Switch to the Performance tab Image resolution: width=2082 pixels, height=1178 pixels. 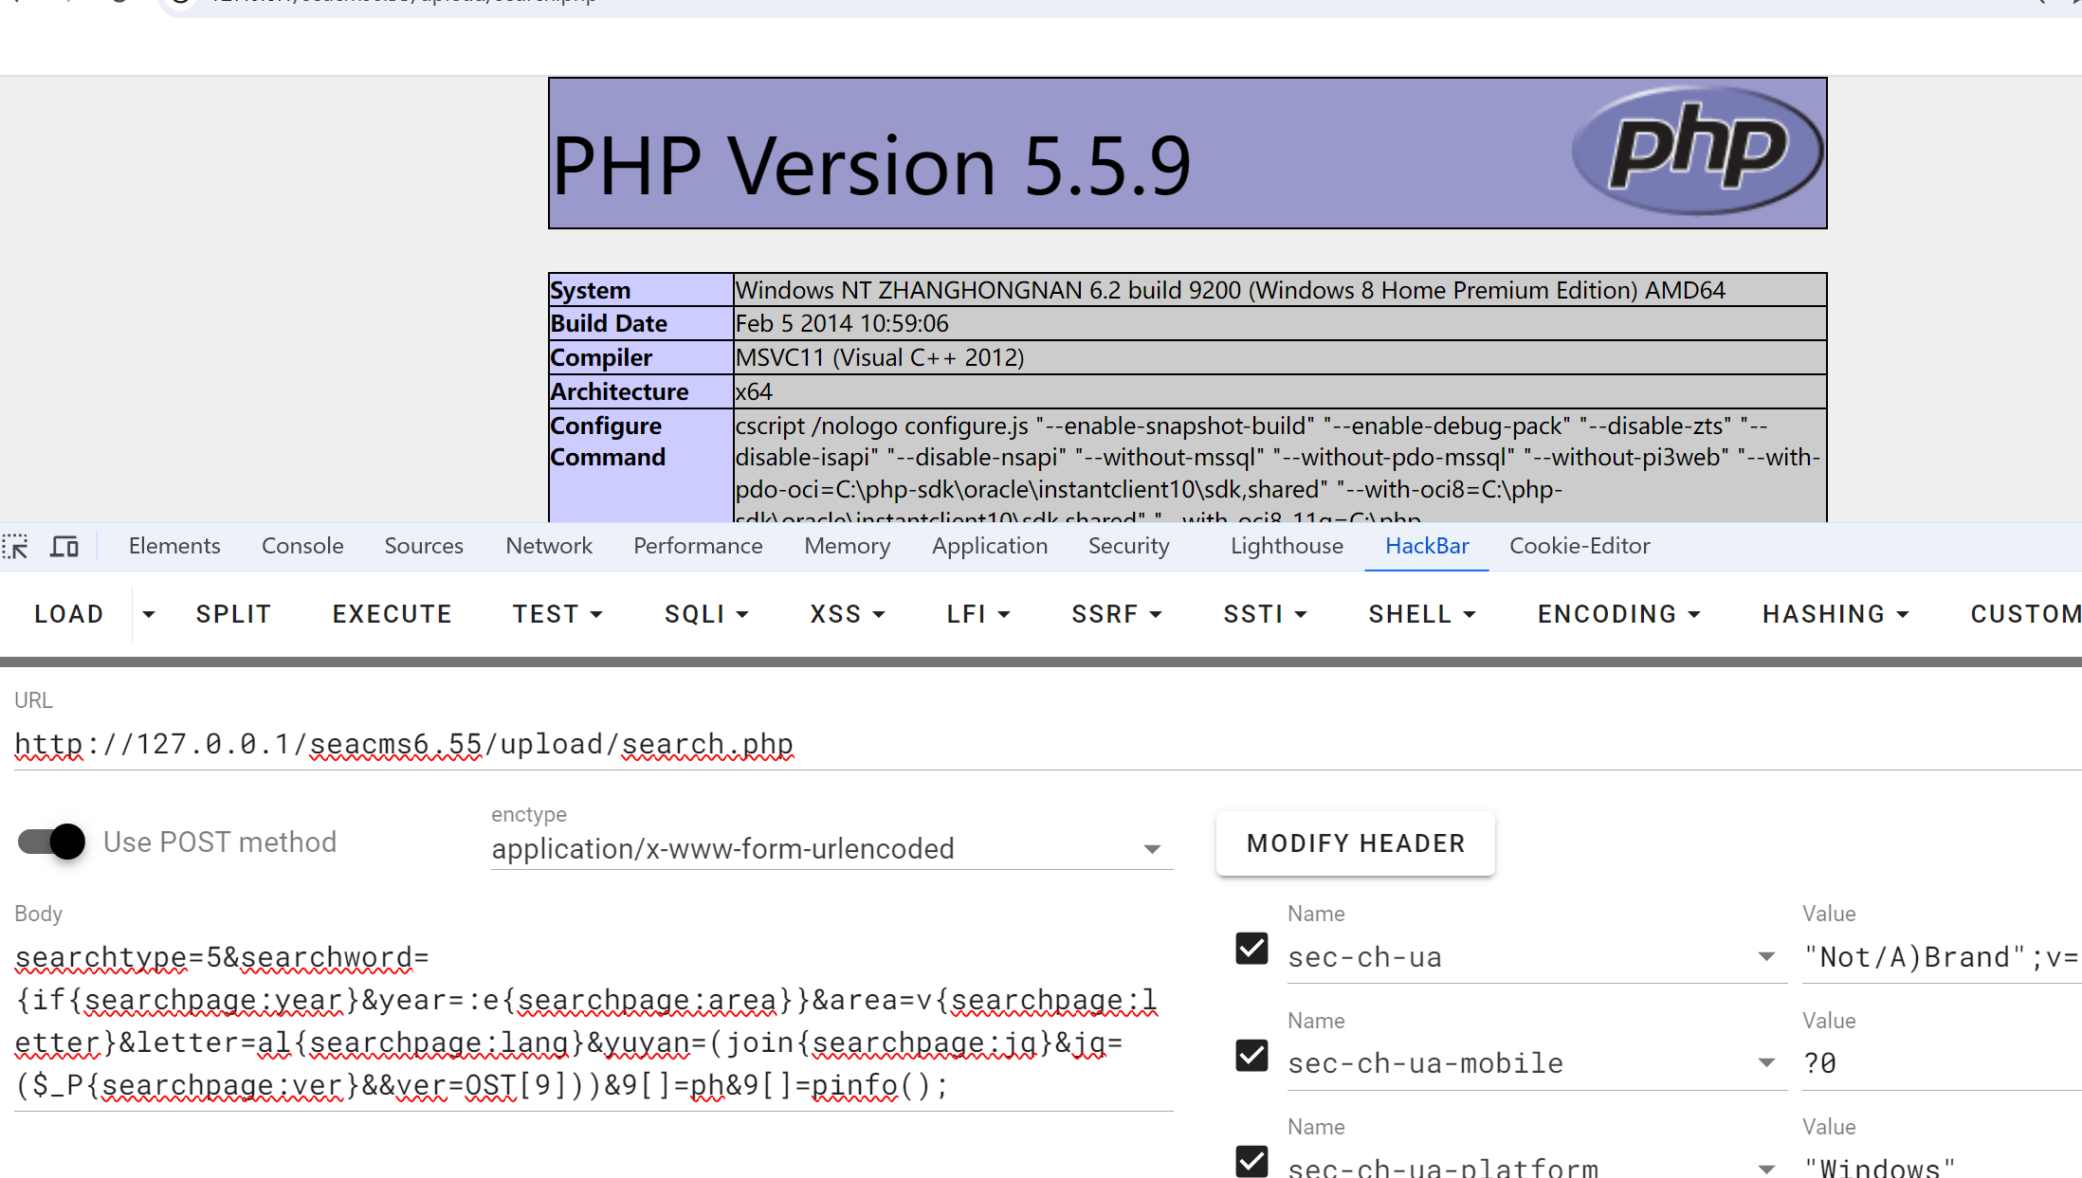point(698,546)
